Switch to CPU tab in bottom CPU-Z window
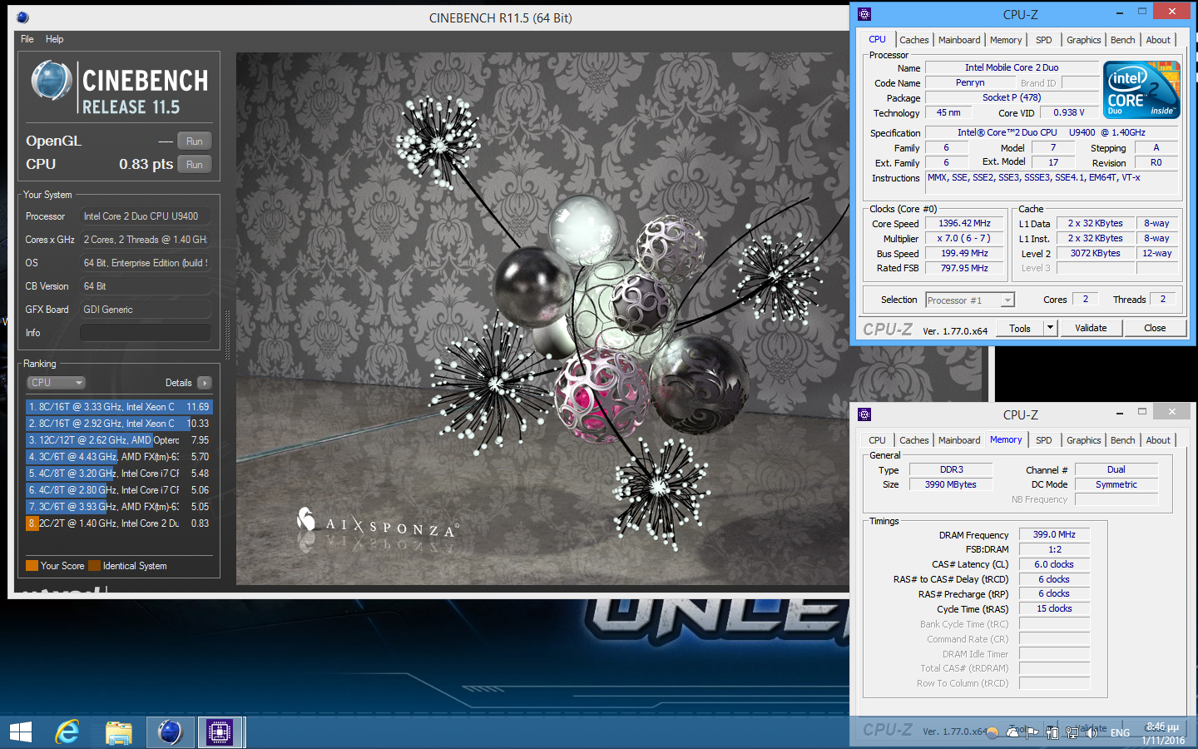Screen dimensions: 1198x749 tap(877, 440)
